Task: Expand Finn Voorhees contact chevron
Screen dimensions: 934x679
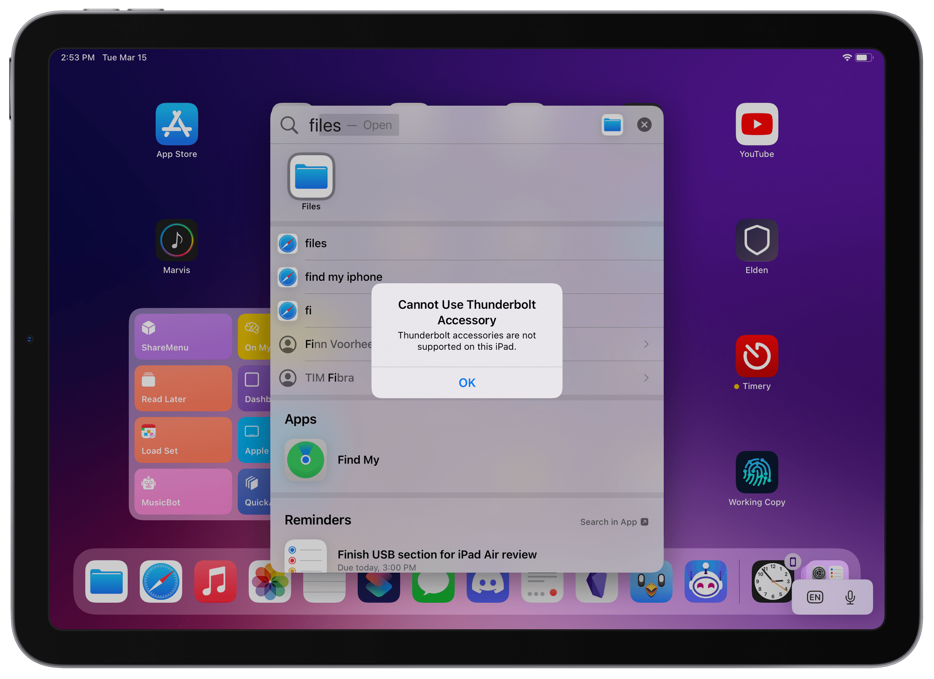Action: (646, 344)
